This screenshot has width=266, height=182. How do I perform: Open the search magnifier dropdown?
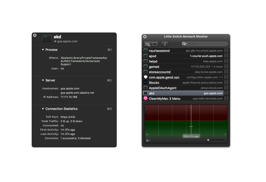[x=185, y=44]
